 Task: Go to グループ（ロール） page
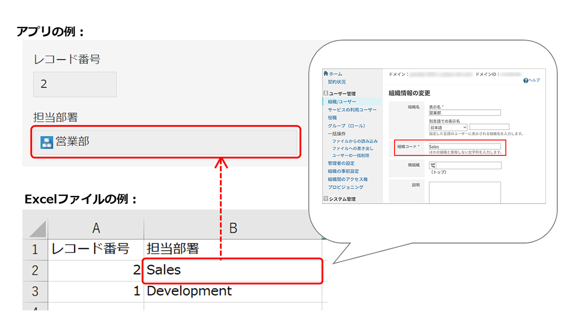(x=346, y=126)
